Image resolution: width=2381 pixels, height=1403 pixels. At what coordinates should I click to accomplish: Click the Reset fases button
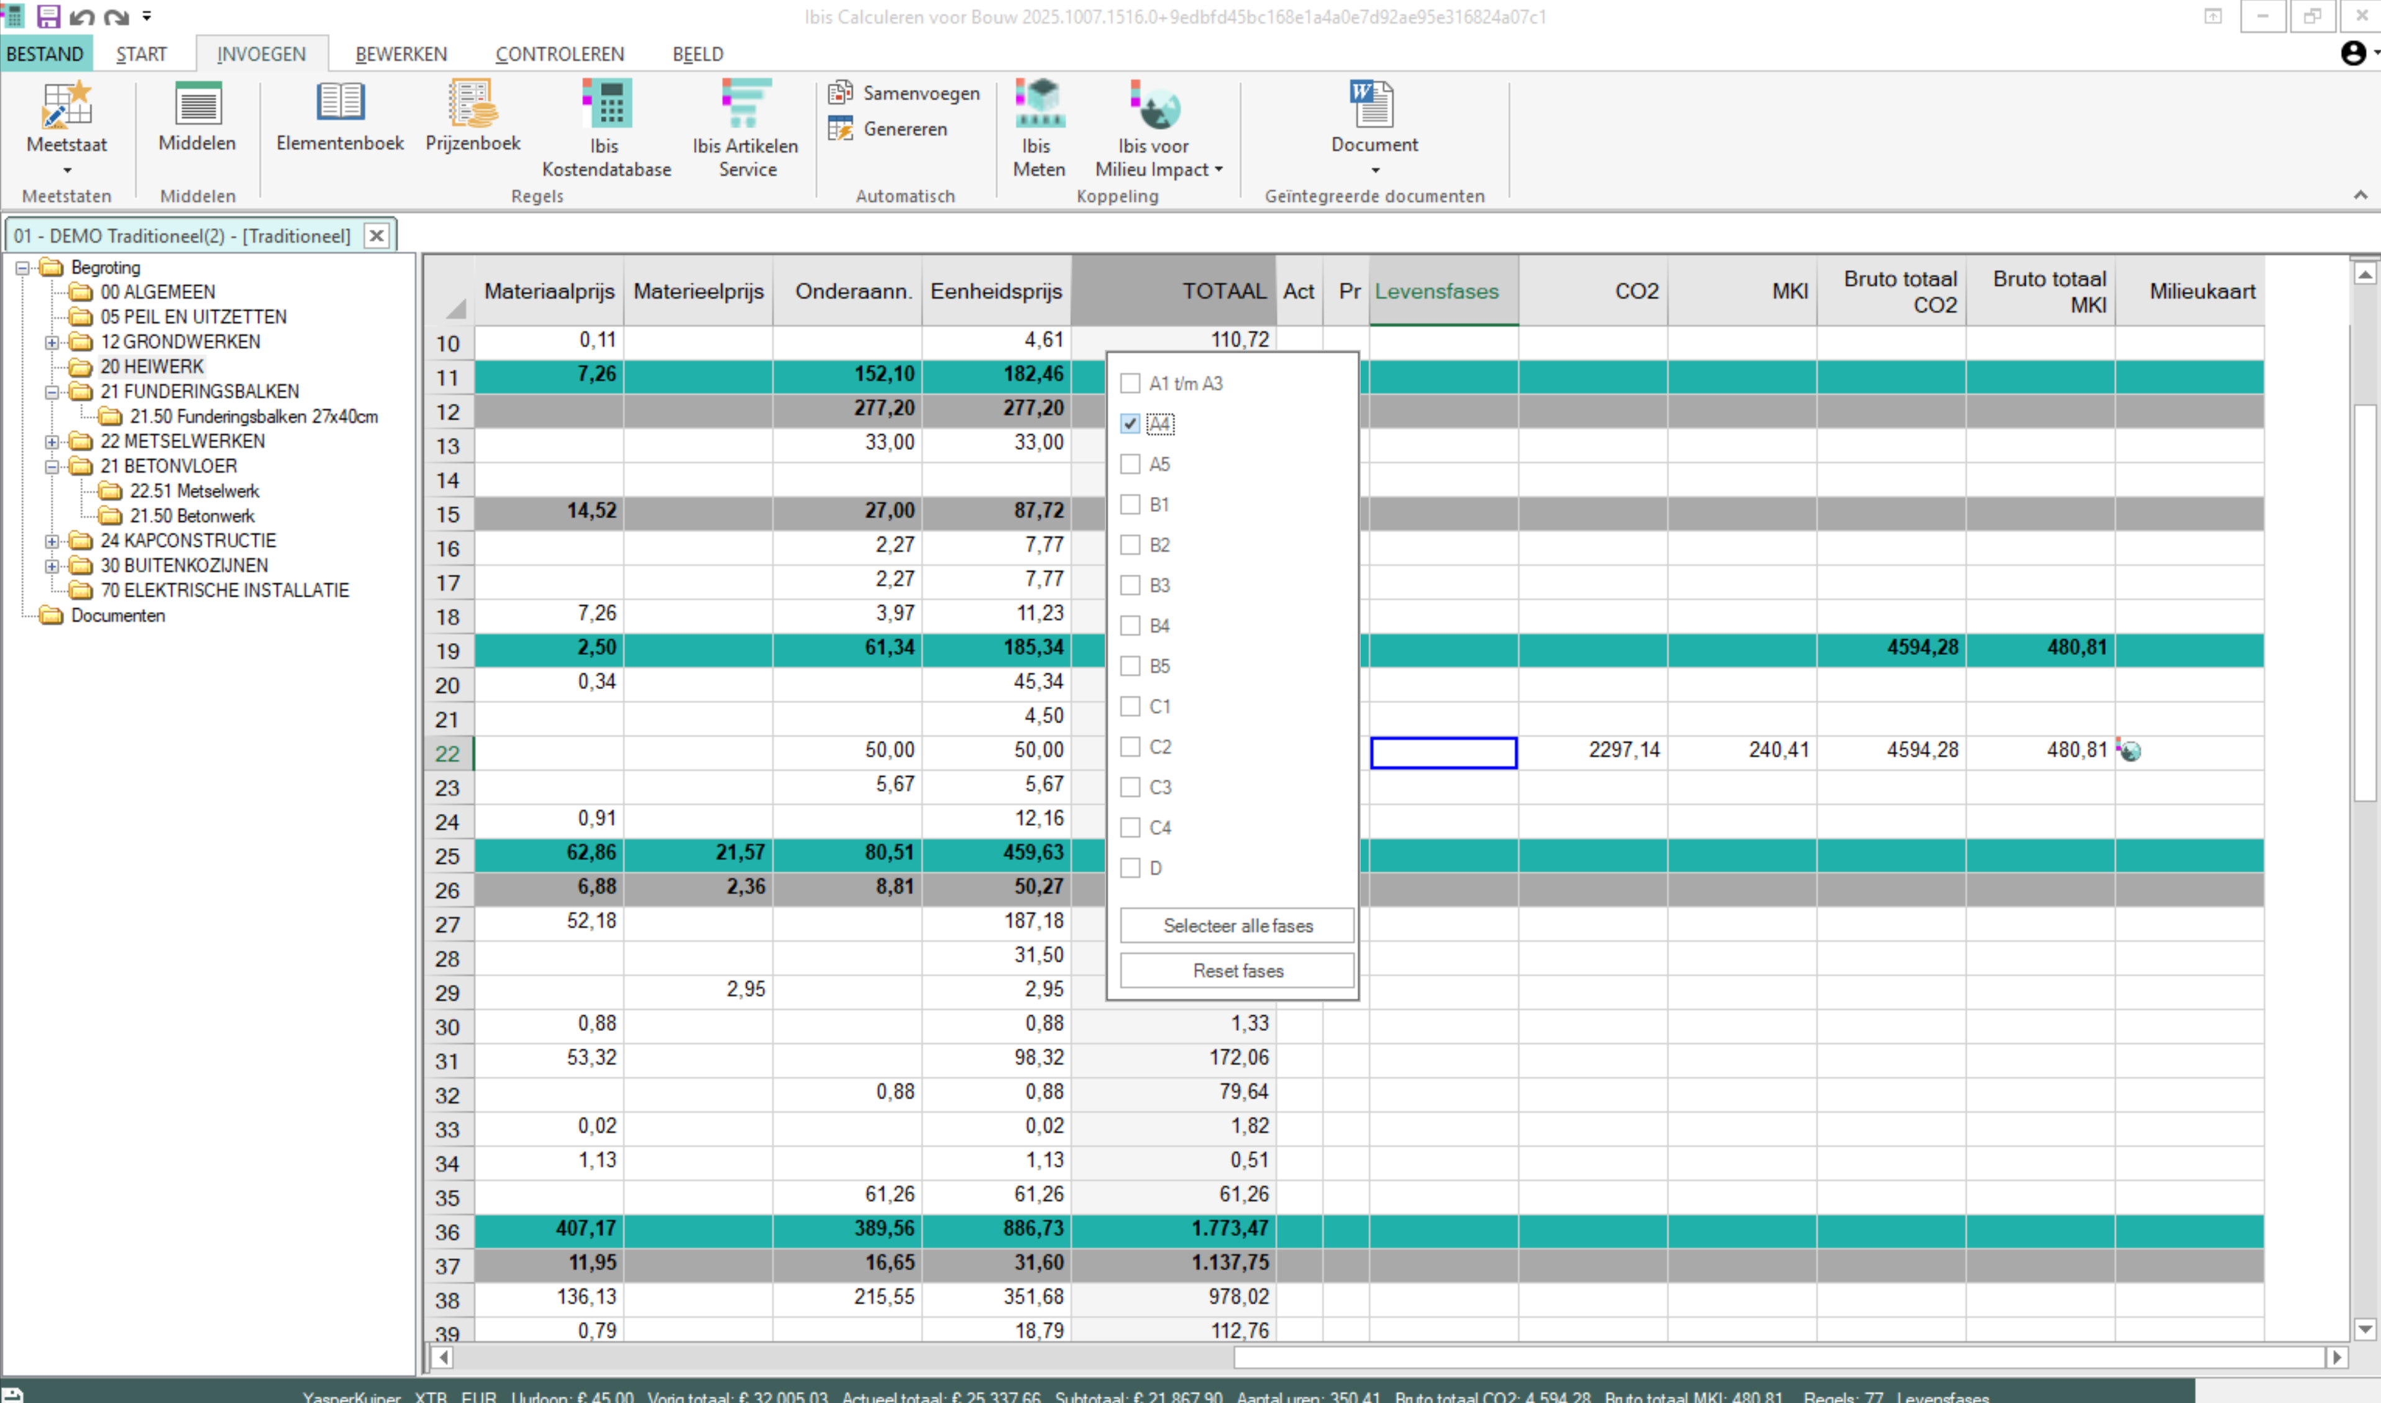coord(1237,971)
